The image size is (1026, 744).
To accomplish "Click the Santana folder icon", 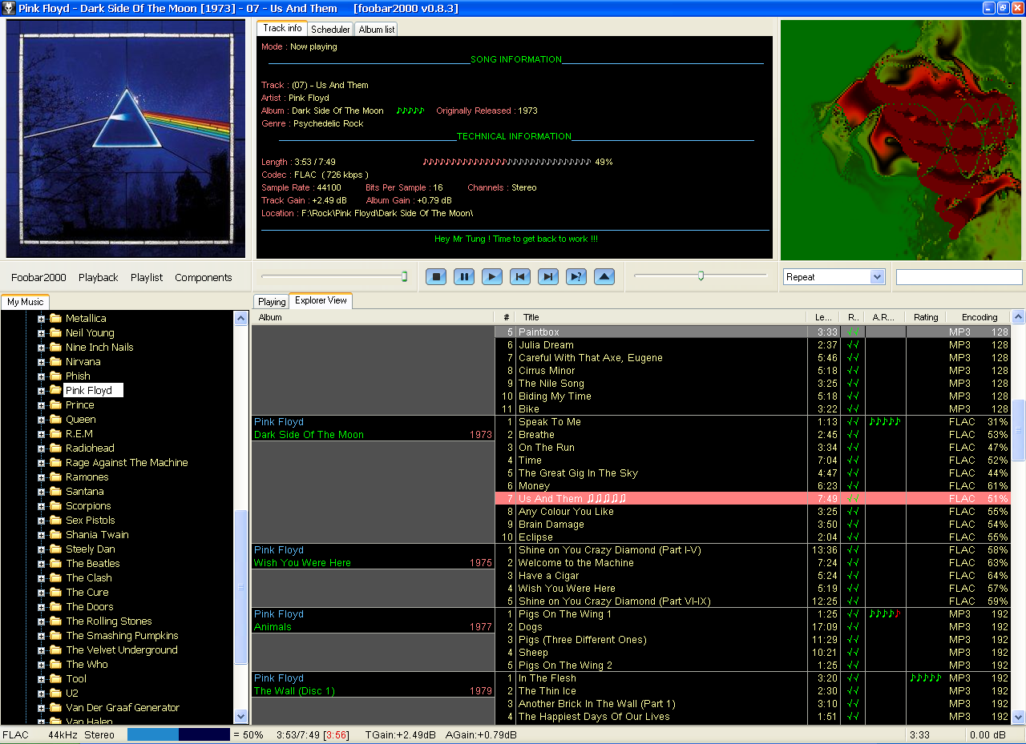I will coord(55,491).
